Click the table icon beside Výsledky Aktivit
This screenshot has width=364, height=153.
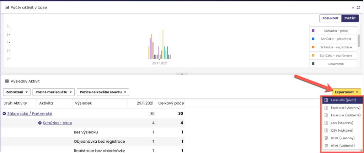click(x=7, y=81)
